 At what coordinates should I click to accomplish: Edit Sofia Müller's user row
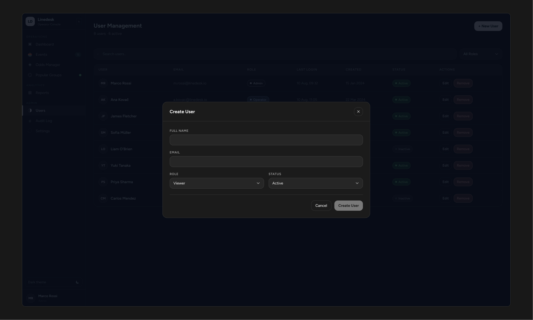click(x=445, y=133)
